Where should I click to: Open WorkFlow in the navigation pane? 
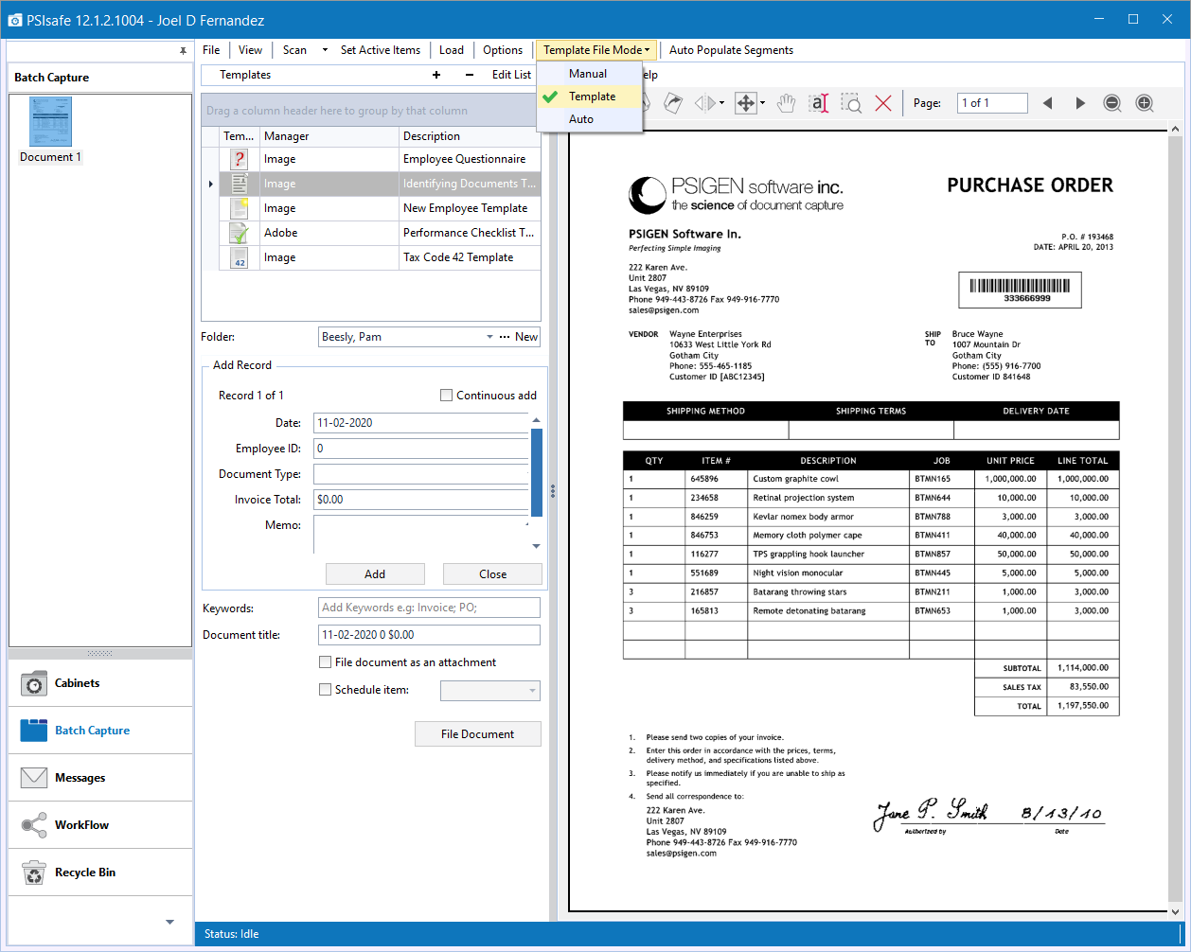tap(100, 825)
